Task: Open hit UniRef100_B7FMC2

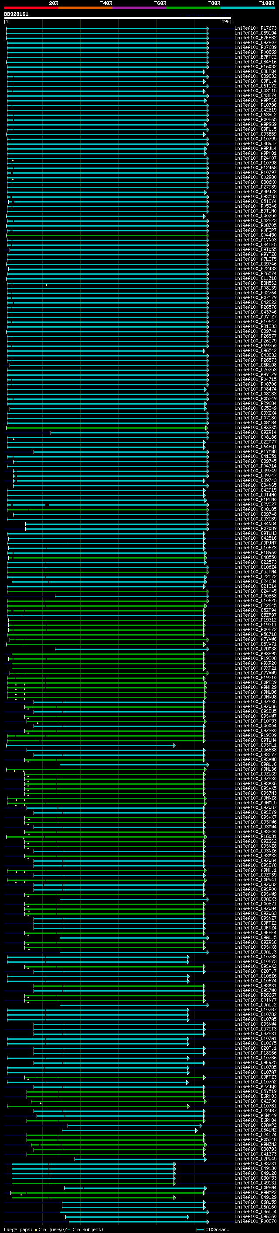Action: (x=255, y=57)
